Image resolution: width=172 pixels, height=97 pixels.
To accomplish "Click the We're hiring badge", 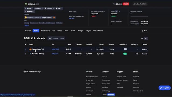I will click(x=111, y=95).
